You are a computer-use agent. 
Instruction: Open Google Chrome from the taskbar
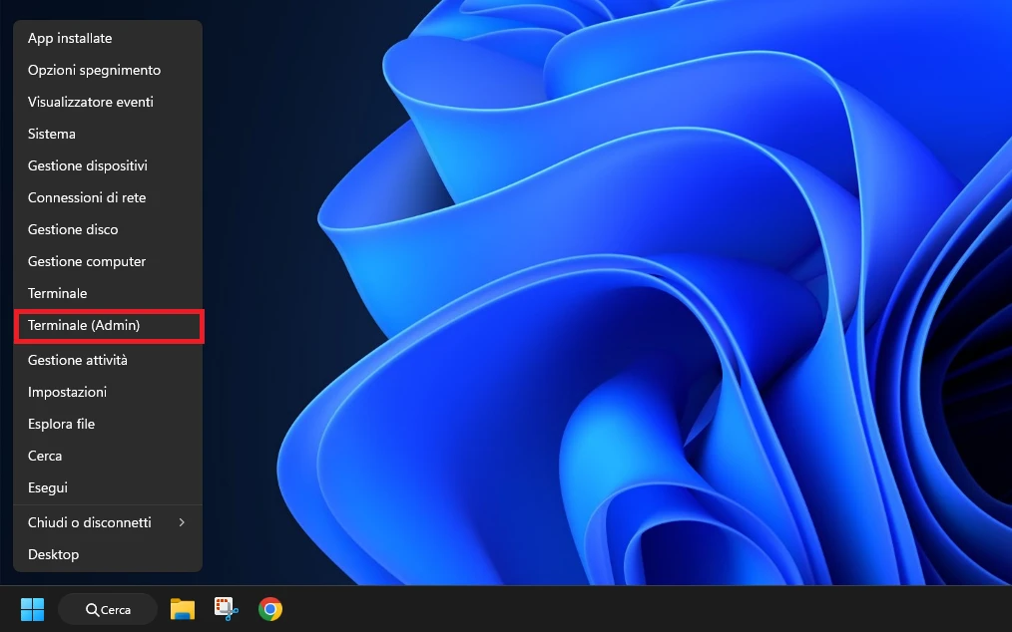[269, 609]
